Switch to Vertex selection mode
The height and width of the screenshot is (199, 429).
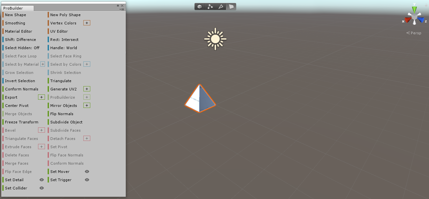tap(210, 6)
